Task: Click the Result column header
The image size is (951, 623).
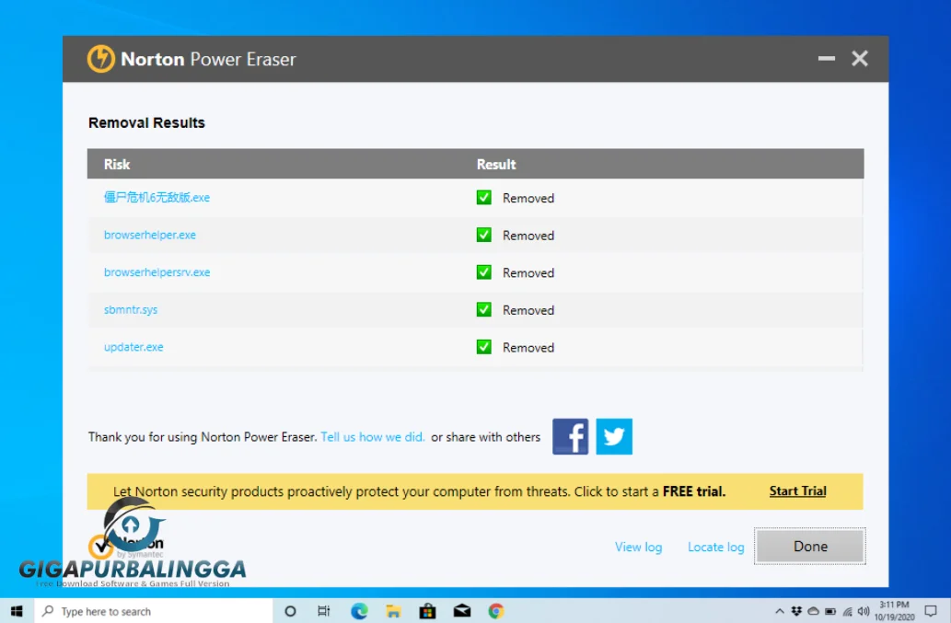Action: tap(496, 164)
